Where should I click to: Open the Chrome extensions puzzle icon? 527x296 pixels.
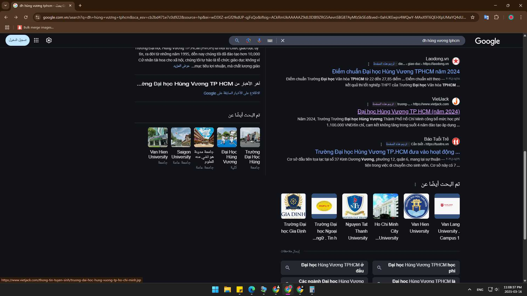pyautogui.click(x=497, y=17)
